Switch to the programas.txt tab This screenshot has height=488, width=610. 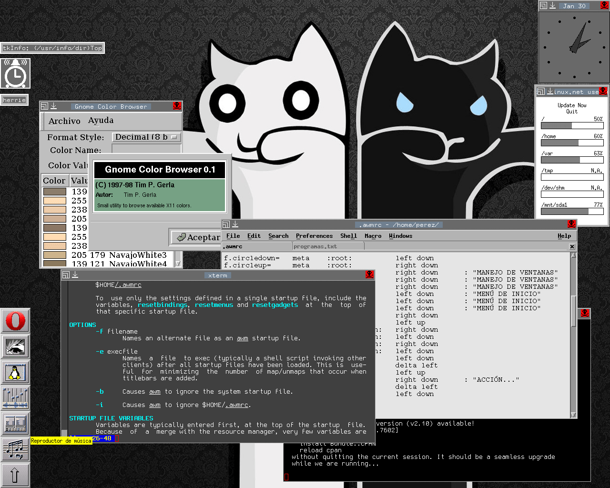[x=328, y=246]
